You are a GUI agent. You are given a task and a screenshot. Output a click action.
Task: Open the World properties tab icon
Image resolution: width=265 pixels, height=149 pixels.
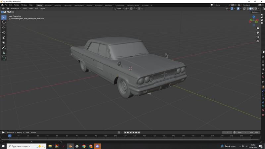click(263, 77)
